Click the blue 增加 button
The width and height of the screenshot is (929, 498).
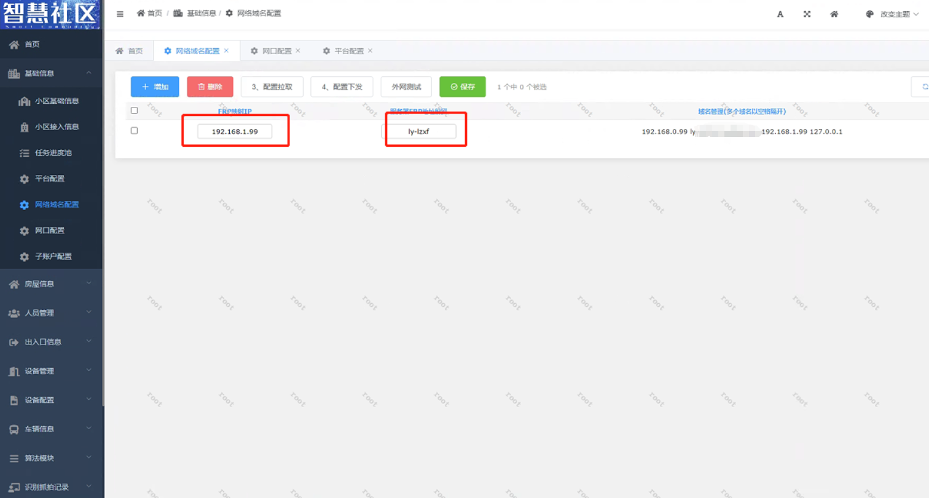click(154, 87)
